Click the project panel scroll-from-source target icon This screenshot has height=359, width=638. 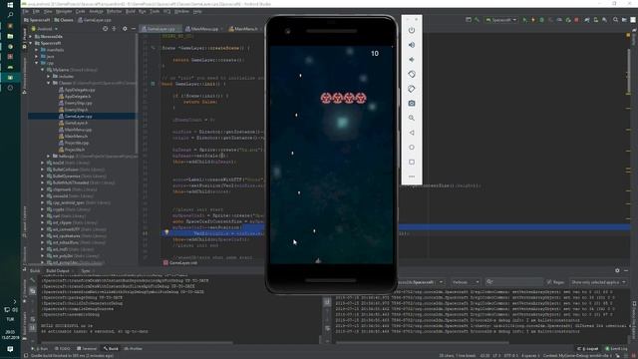tap(105, 29)
